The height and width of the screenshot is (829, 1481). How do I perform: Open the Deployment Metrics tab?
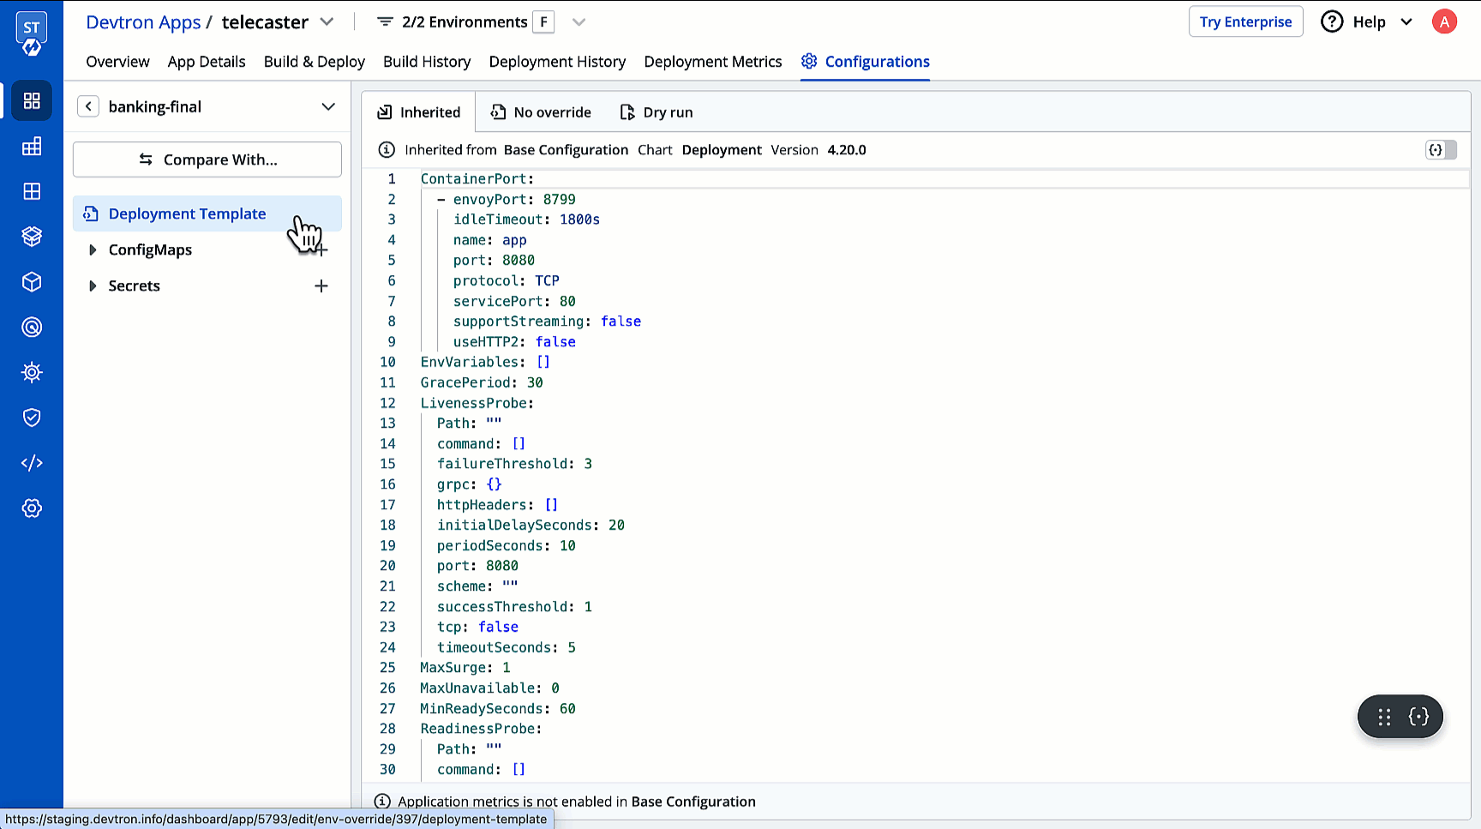(712, 61)
